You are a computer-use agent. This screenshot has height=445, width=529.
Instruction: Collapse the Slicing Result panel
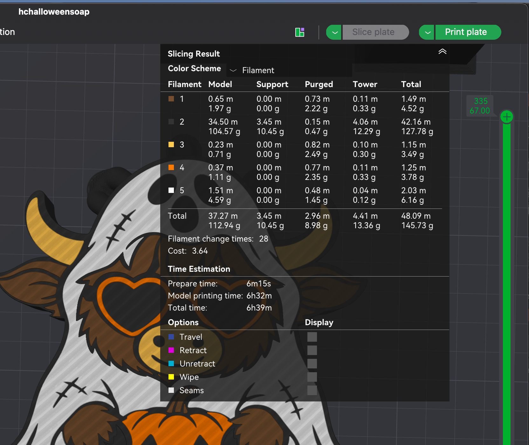pyautogui.click(x=443, y=51)
